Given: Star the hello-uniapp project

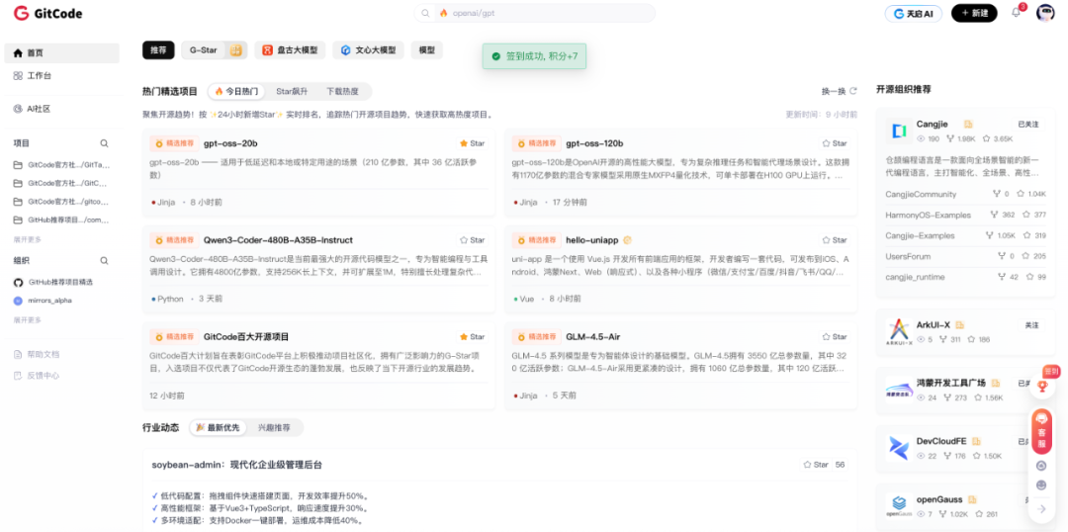Looking at the screenshot, I should 835,240.
